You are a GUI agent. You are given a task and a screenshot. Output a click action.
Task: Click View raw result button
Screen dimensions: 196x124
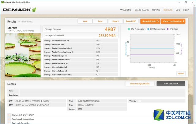pos(171,84)
